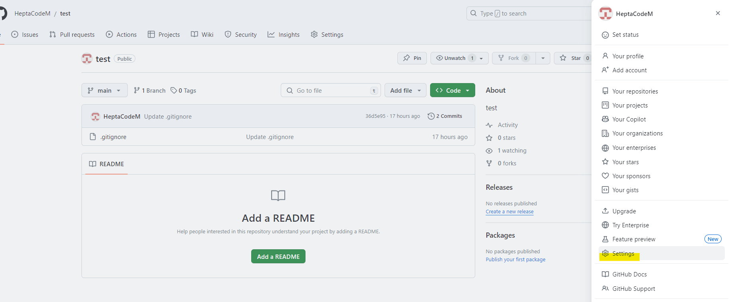Click Set status in user menu
Viewport: 732px width, 302px height.
pyautogui.click(x=661, y=35)
